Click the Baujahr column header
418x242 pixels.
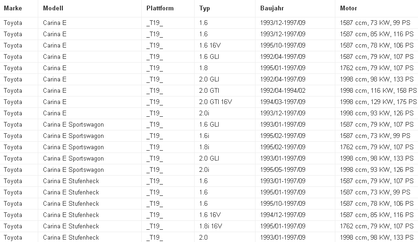click(x=272, y=8)
